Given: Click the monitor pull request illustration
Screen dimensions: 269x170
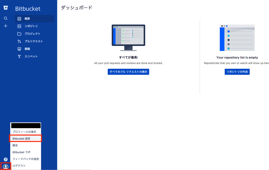Looking at the screenshot, I should [128, 38].
